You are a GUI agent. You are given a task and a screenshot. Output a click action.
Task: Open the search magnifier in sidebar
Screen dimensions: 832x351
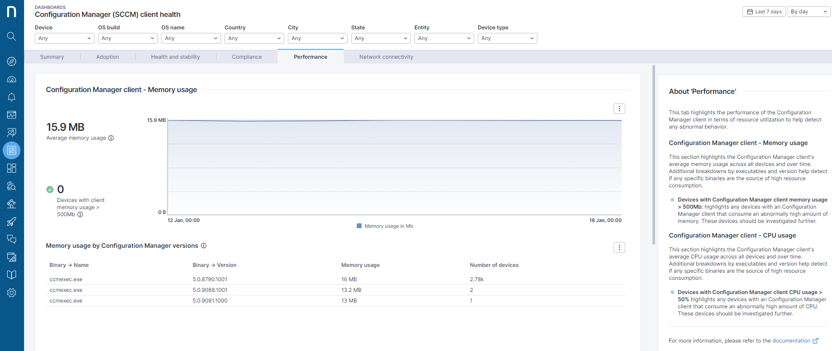coord(12,36)
